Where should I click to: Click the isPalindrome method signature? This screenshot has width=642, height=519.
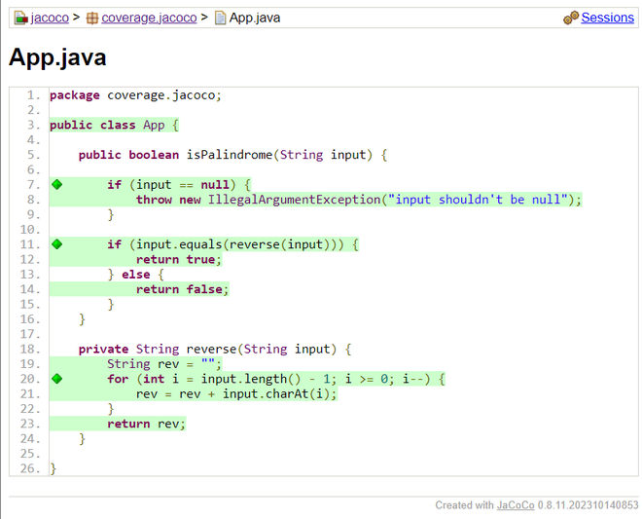(x=232, y=155)
